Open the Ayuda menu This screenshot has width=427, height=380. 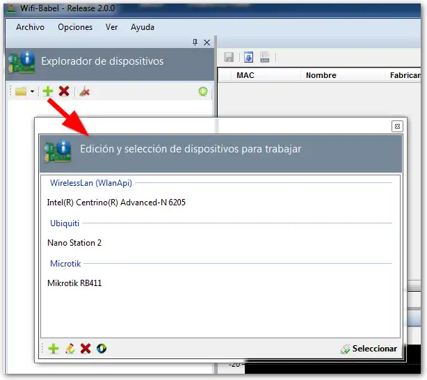[x=143, y=27]
